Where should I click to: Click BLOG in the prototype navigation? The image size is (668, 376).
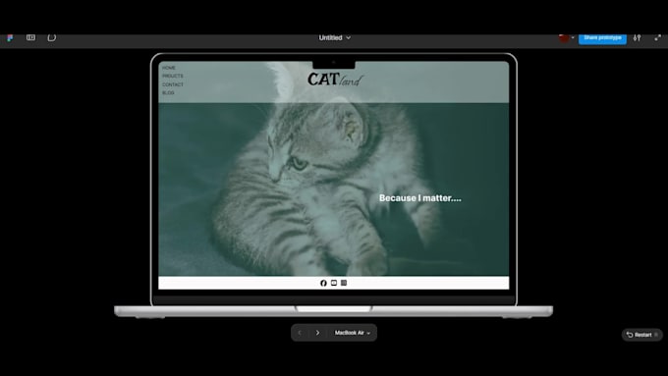(x=168, y=92)
